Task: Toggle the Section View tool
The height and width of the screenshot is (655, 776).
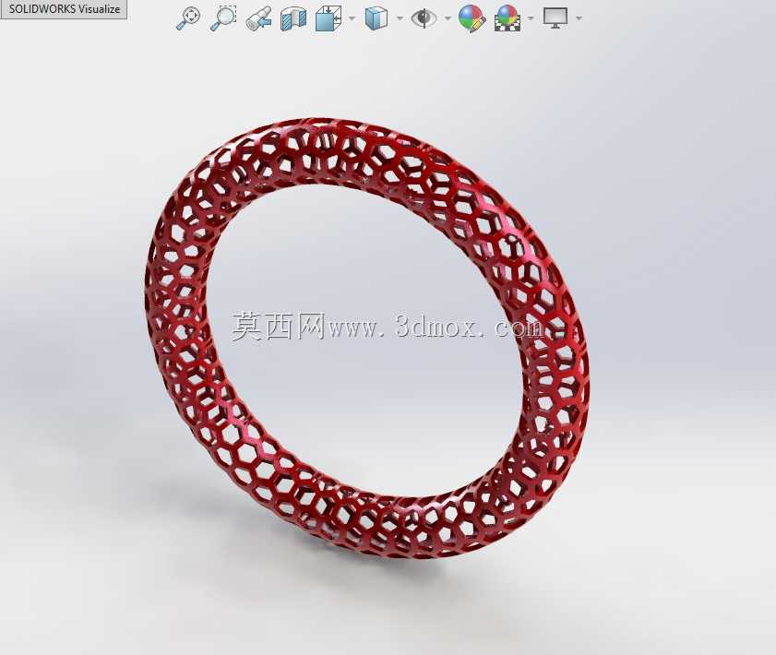Action: (293, 18)
